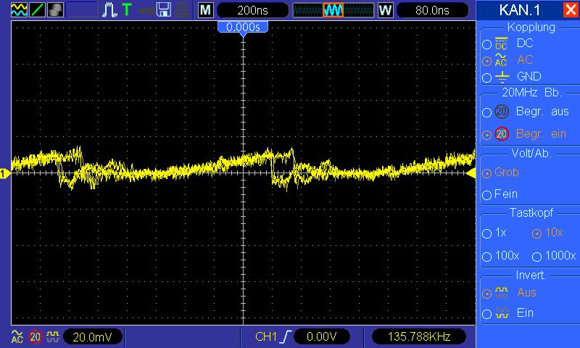This screenshot has width=580, height=348.
Task: Select GND coupling option
Action: pyautogui.click(x=487, y=77)
